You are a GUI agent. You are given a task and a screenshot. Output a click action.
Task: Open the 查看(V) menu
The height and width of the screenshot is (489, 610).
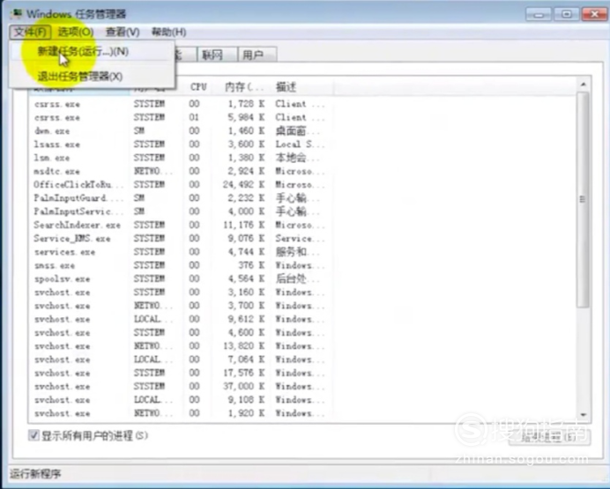point(123,32)
